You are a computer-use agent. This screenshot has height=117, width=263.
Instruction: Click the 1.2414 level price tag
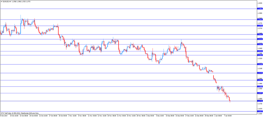[260, 51]
